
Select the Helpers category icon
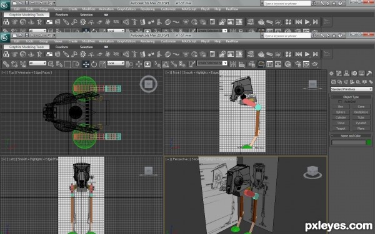[358, 82]
